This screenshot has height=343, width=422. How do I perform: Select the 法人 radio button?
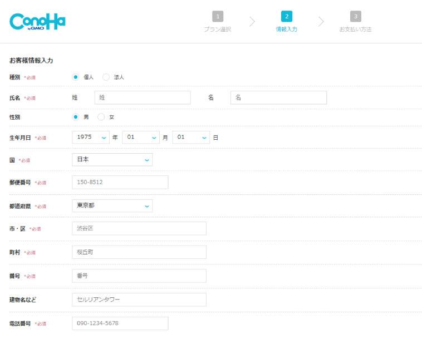106,77
